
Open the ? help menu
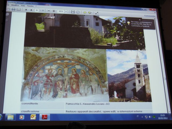click(36, 6)
